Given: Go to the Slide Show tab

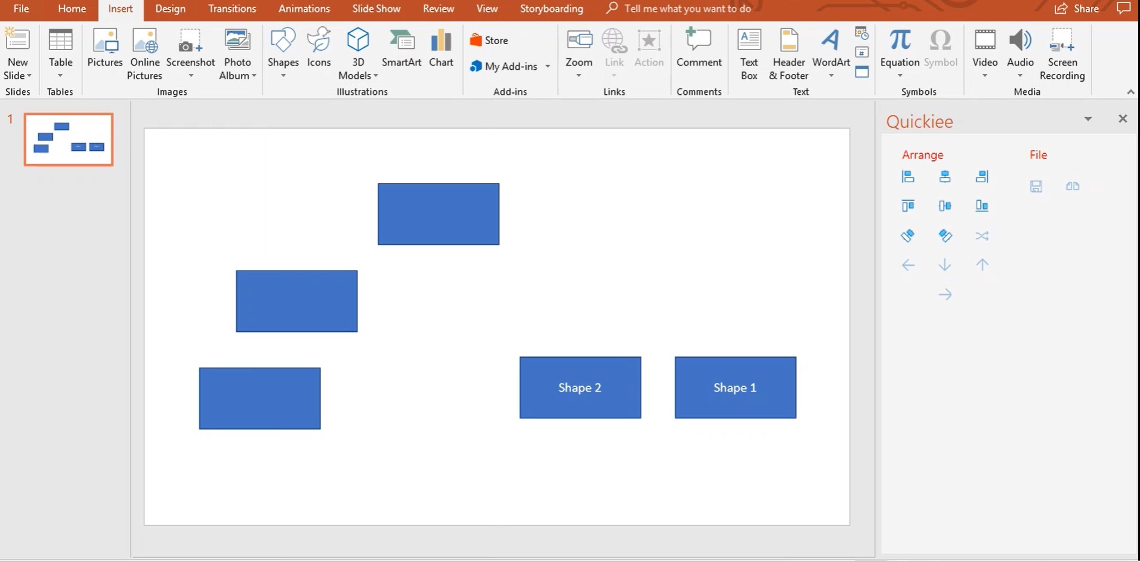Looking at the screenshot, I should tap(376, 9).
